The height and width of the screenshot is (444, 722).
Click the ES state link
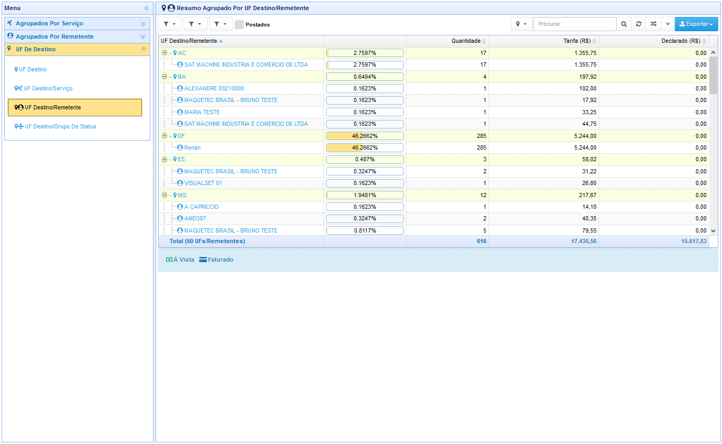click(x=181, y=159)
